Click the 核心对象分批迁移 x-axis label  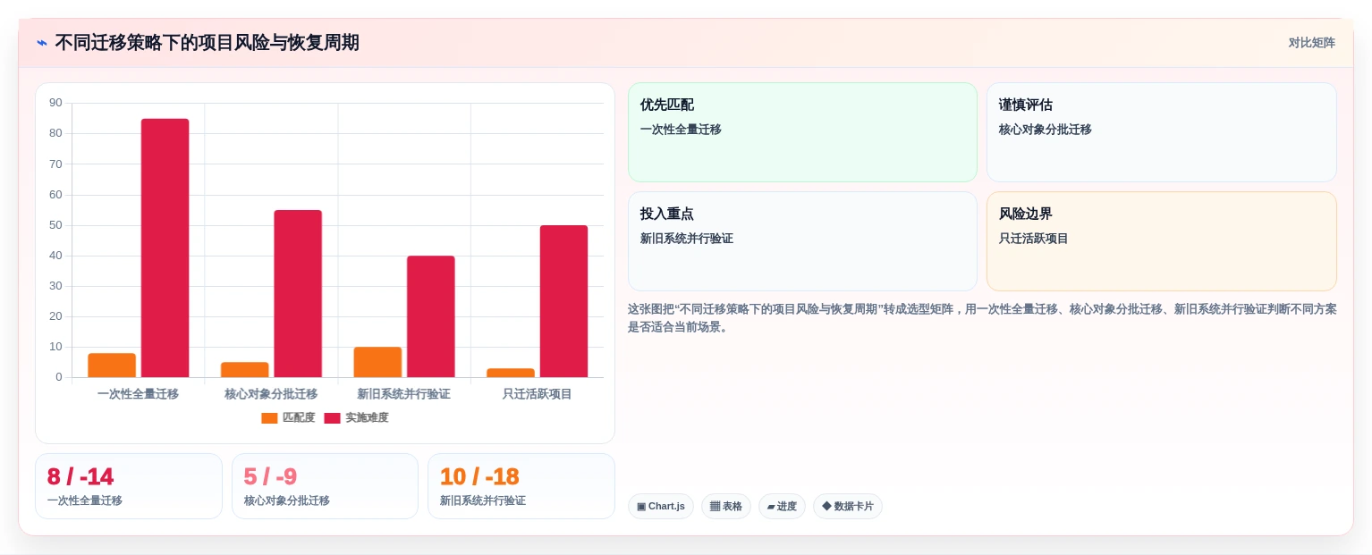tap(271, 394)
